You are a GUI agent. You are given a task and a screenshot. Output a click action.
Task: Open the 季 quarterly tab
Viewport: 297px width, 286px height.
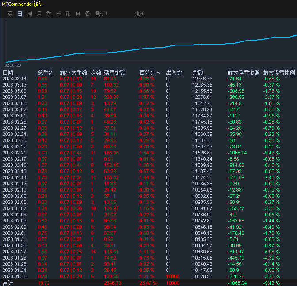[49, 14]
